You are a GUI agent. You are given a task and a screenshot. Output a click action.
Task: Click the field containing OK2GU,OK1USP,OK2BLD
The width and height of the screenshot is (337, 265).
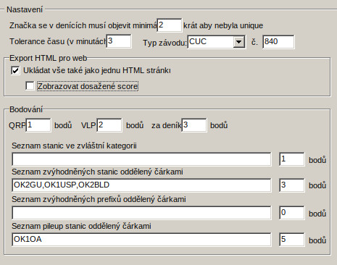[141, 185]
